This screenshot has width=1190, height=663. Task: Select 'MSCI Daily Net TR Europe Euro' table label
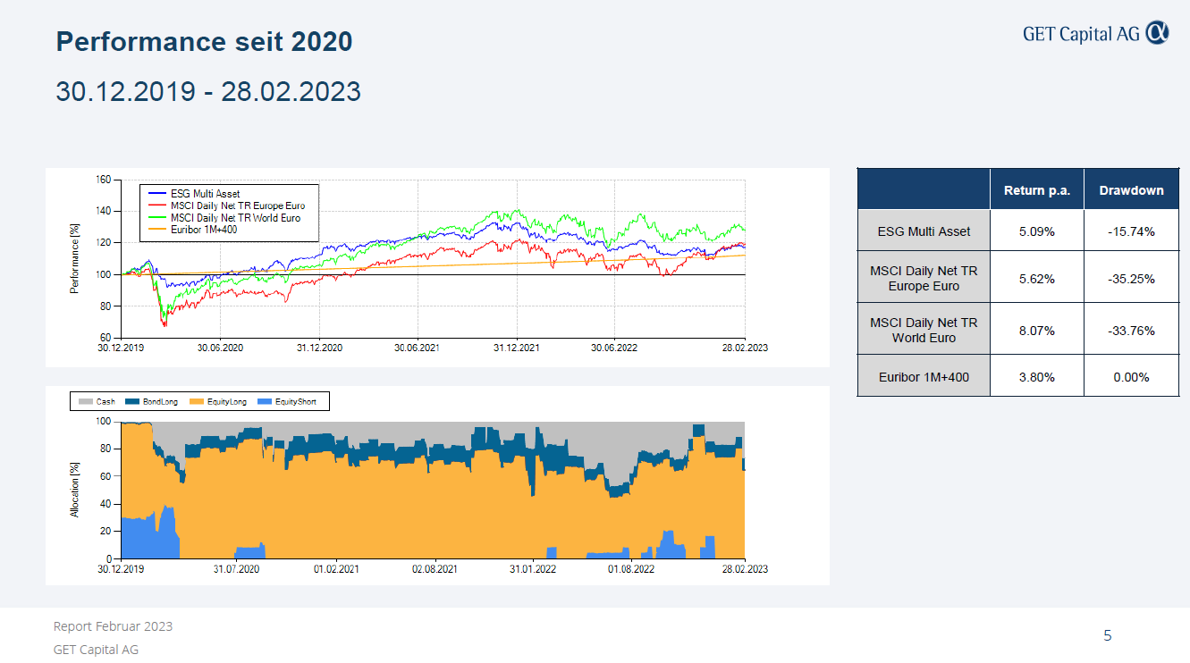[x=924, y=279]
